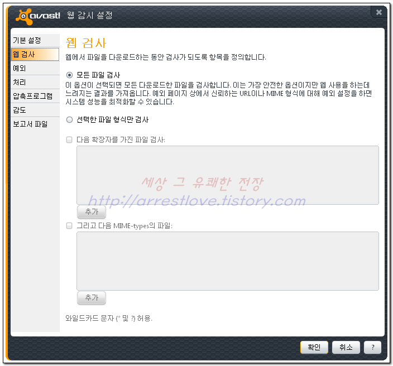Select the 모든 파일 검사 radio button

(69, 75)
